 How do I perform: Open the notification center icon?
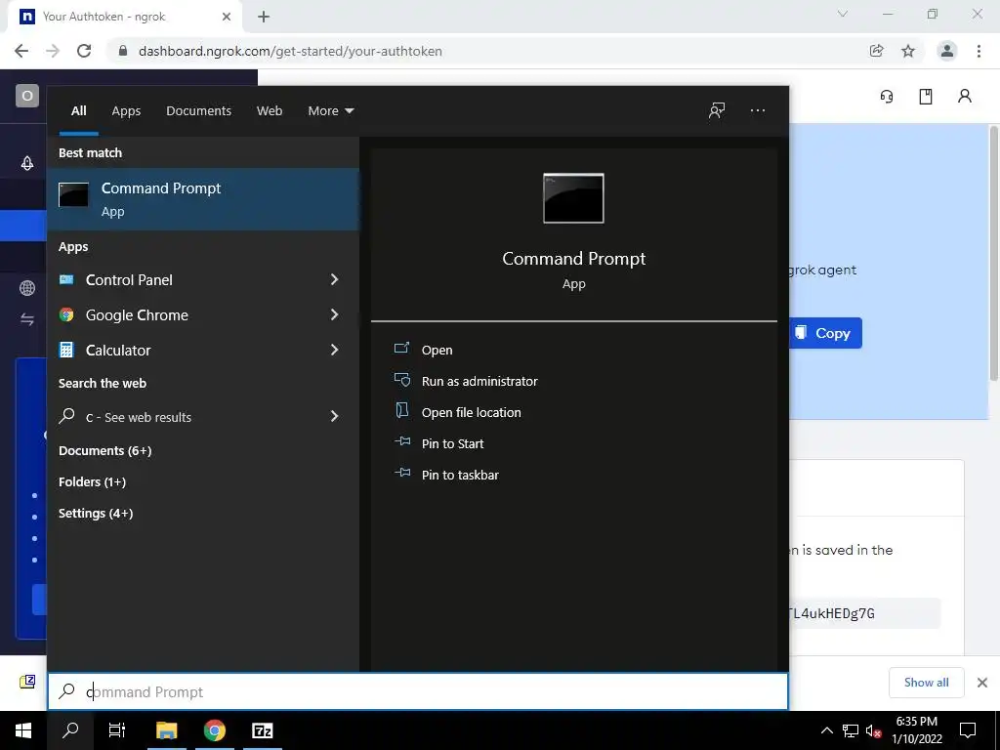click(968, 730)
